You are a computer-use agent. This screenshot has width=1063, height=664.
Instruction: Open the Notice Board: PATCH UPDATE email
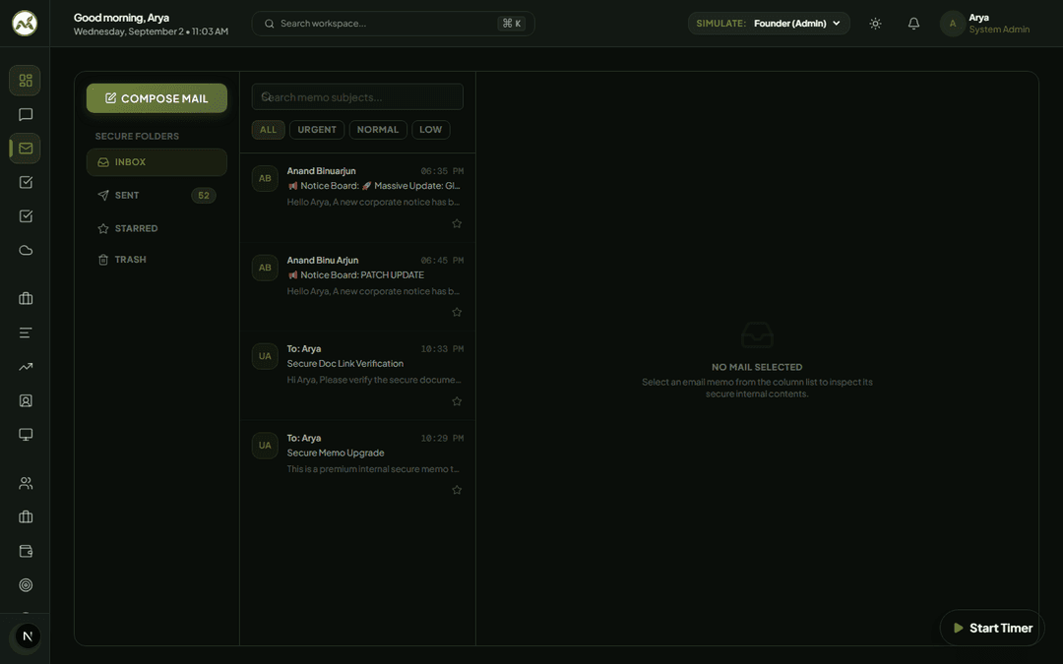357,286
